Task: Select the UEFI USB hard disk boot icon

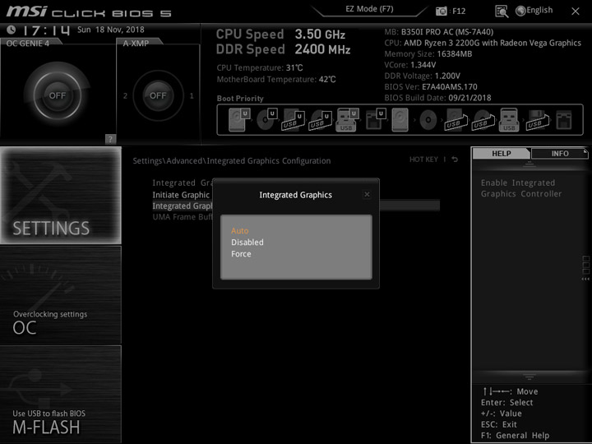Action: pyautogui.click(x=293, y=120)
